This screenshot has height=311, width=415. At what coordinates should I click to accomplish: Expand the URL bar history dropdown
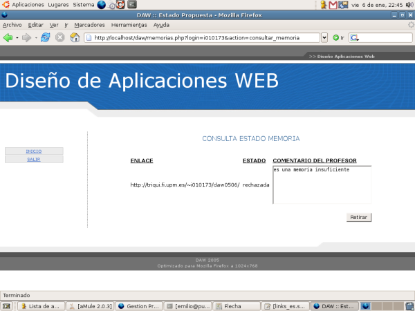(324, 37)
